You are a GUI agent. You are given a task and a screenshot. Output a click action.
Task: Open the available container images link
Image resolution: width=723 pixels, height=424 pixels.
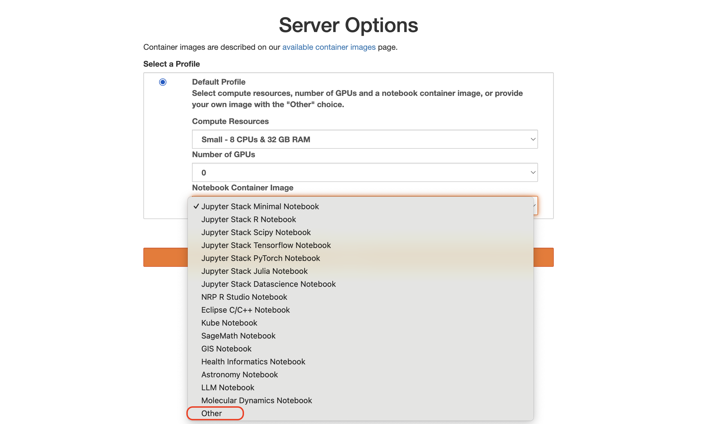[329, 47]
